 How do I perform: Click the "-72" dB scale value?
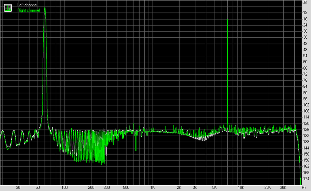(305, 74)
